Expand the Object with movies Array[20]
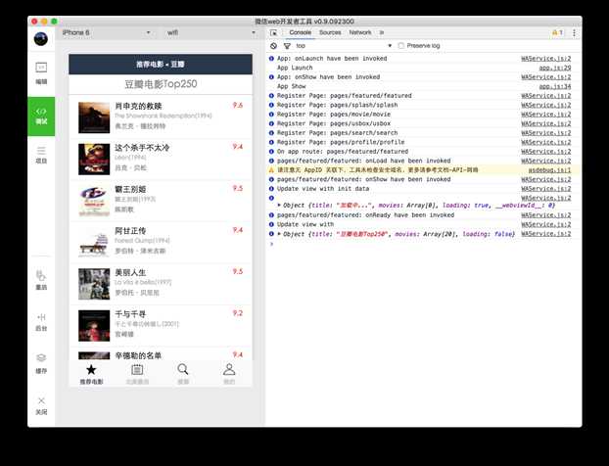 click(x=279, y=234)
